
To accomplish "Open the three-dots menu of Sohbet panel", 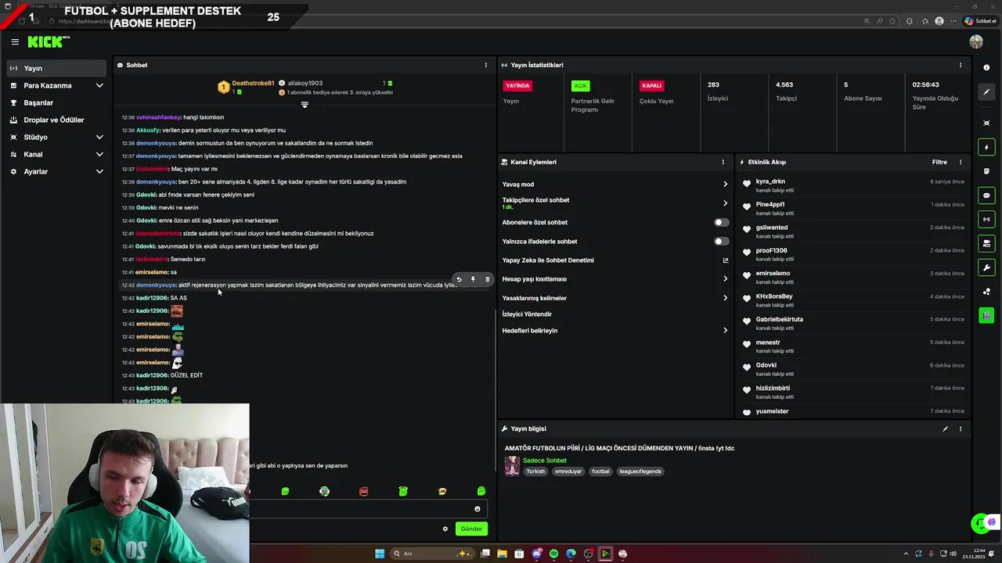I will pos(485,65).
